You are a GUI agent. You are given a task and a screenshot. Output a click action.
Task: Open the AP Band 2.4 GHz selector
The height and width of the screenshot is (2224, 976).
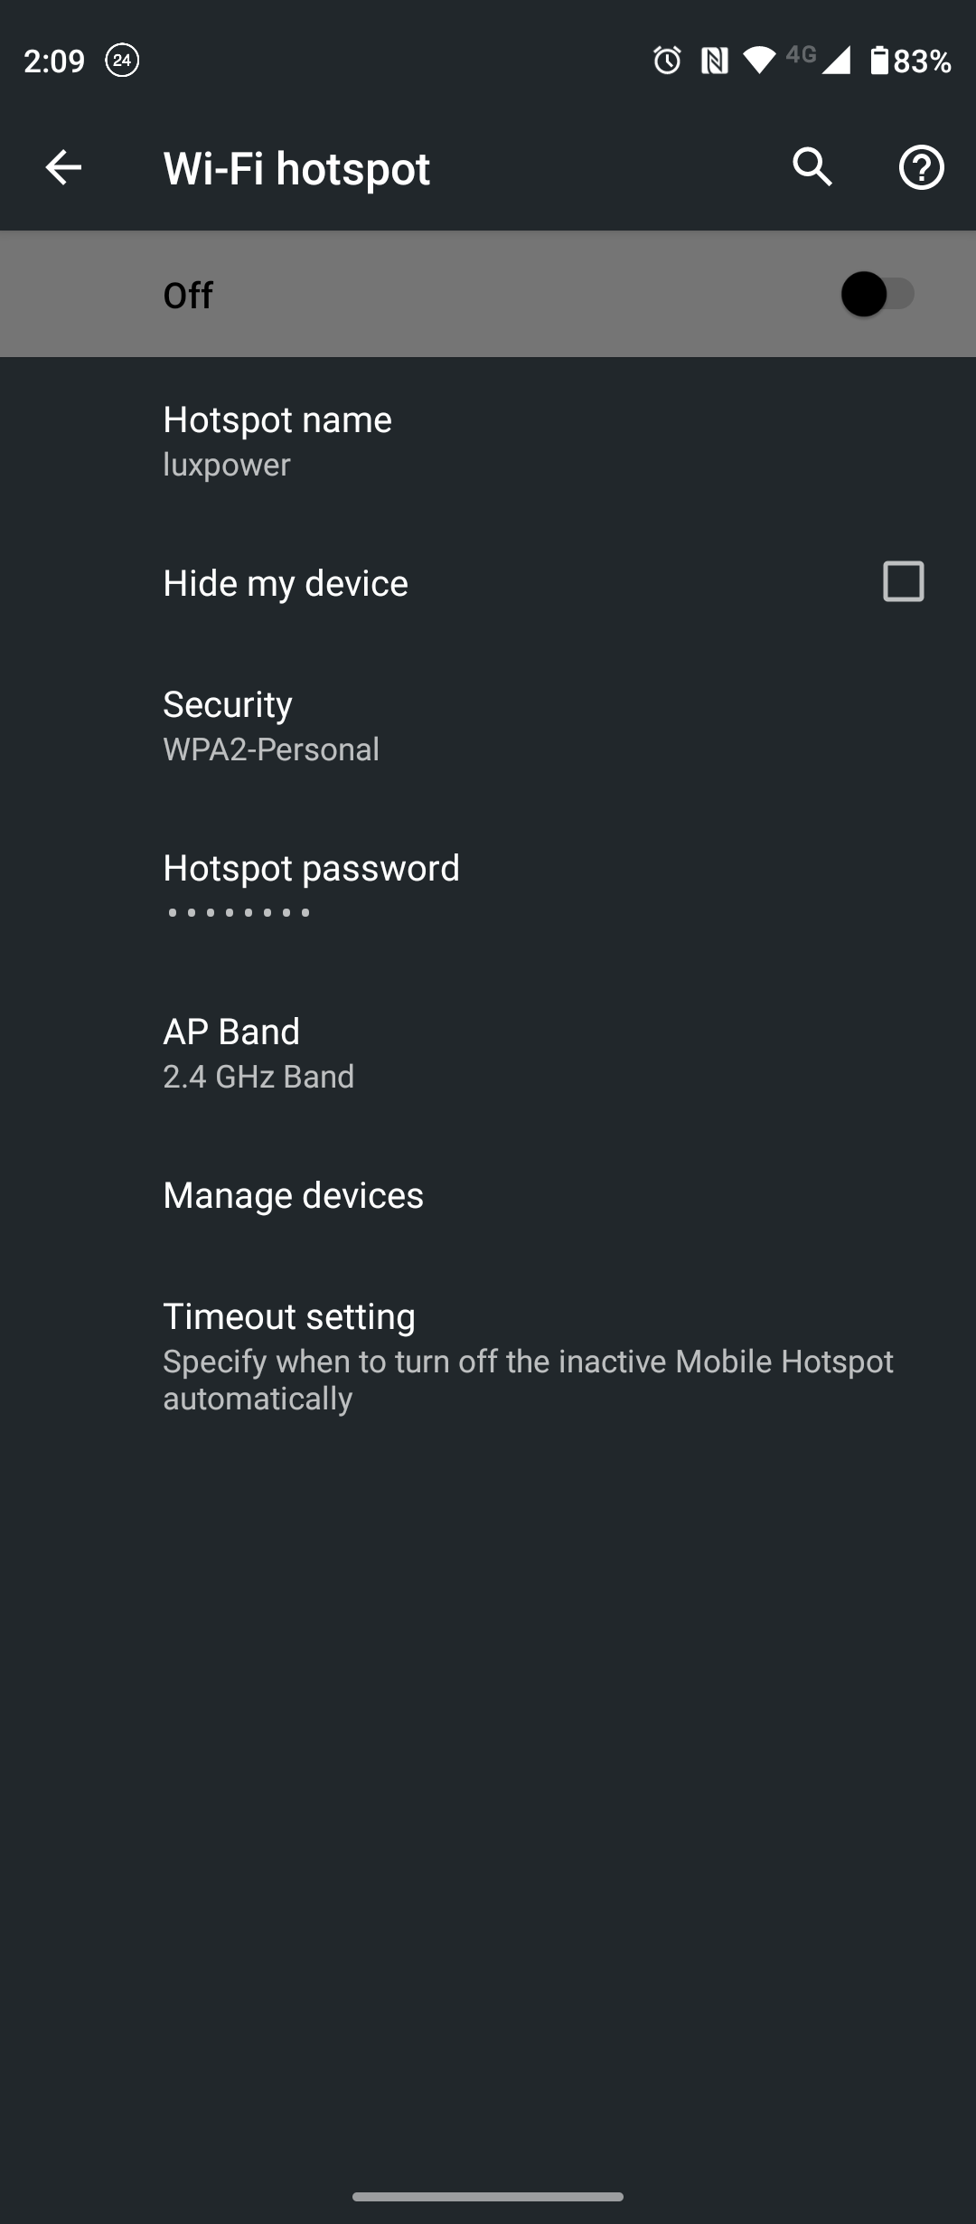point(488,1053)
